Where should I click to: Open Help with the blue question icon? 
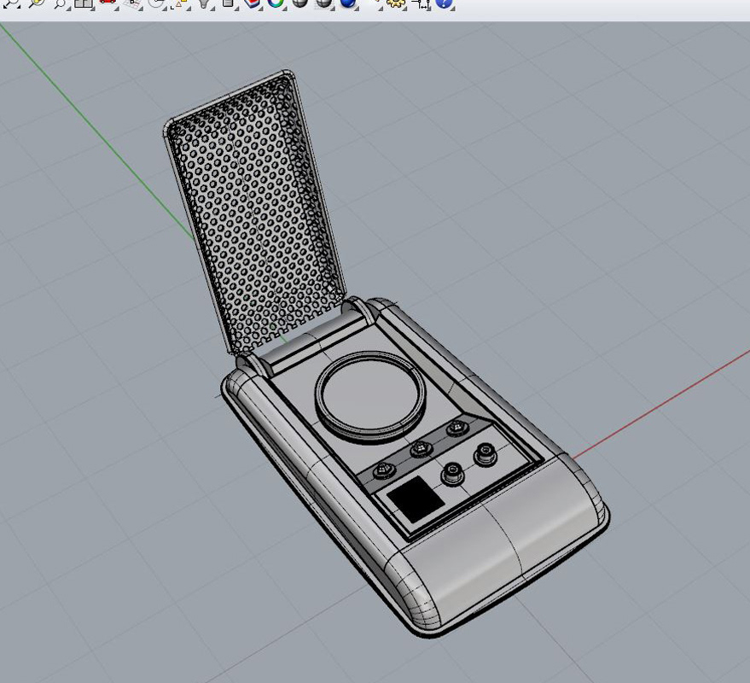[444, 3]
